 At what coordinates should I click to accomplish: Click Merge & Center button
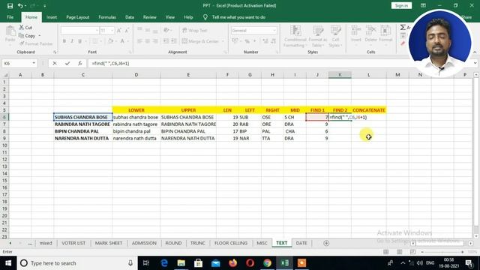click(x=200, y=41)
